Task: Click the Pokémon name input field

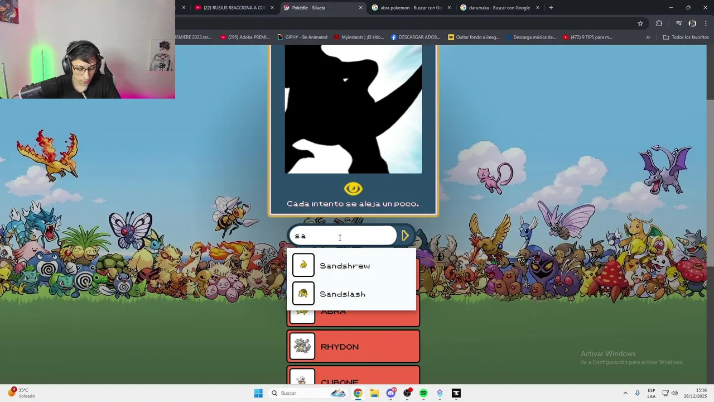Action: pos(342,236)
